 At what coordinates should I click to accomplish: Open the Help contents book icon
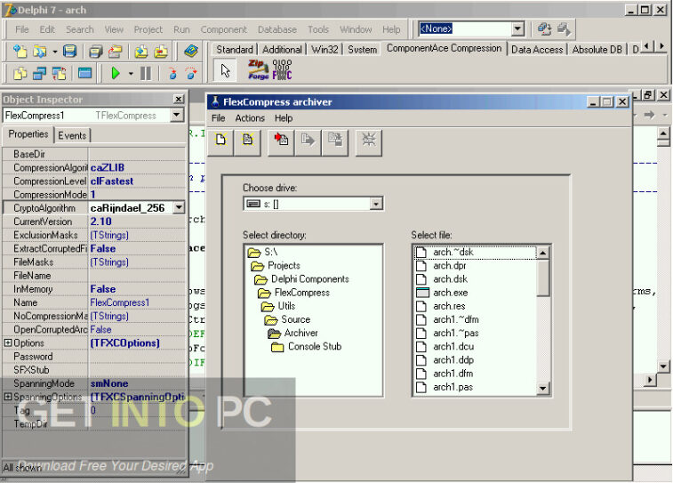coord(190,51)
